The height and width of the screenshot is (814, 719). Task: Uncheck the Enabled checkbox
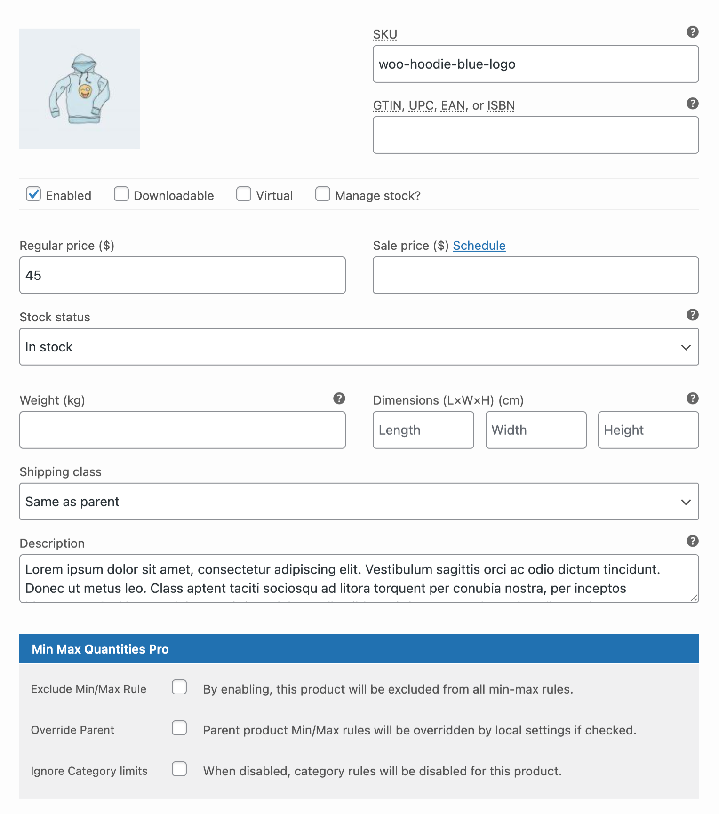point(33,194)
